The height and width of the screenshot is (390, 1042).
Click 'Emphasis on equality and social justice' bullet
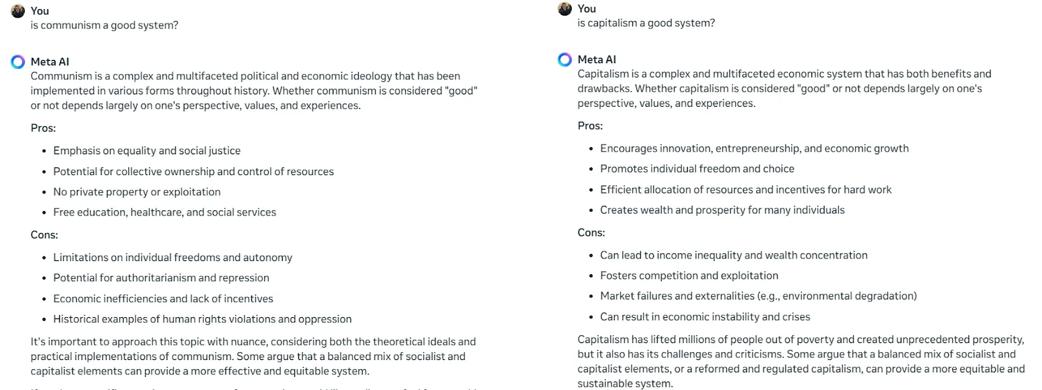[147, 151]
